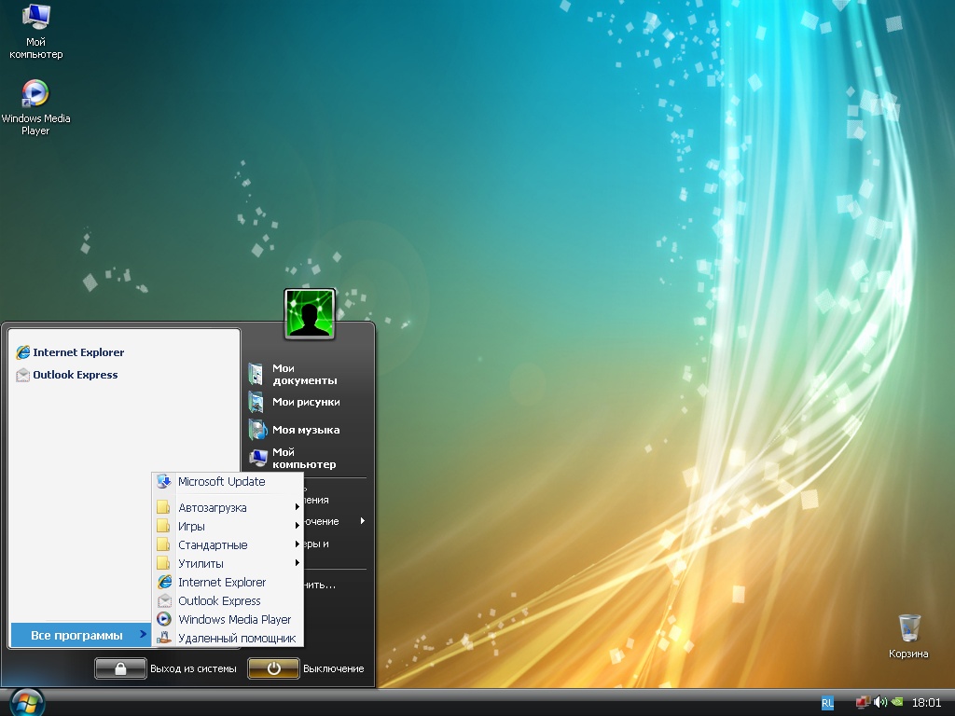Click the network connection tray icon

(862, 702)
